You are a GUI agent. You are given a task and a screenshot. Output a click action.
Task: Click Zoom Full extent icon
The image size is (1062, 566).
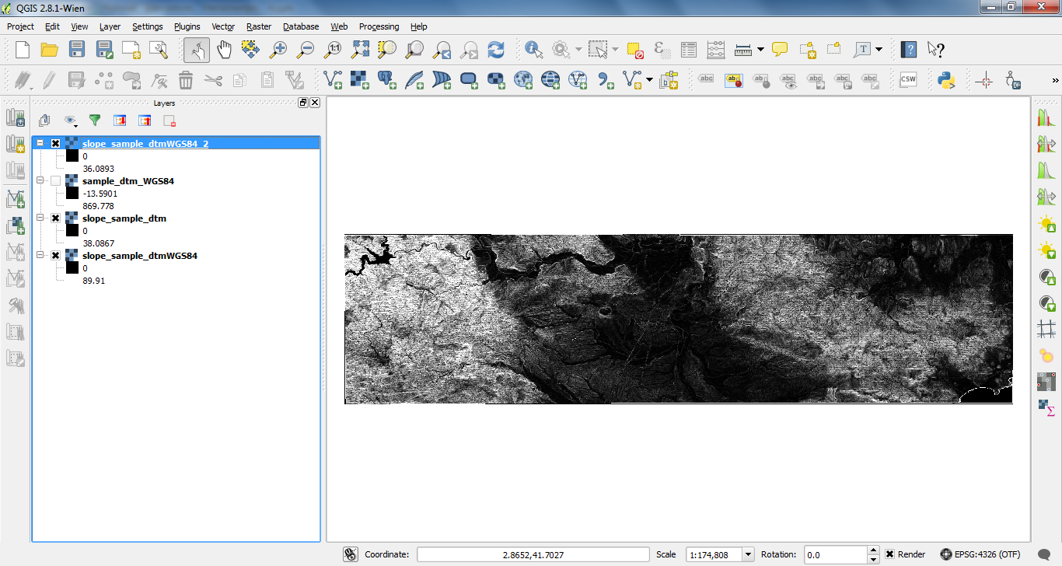tap(360, 50)
